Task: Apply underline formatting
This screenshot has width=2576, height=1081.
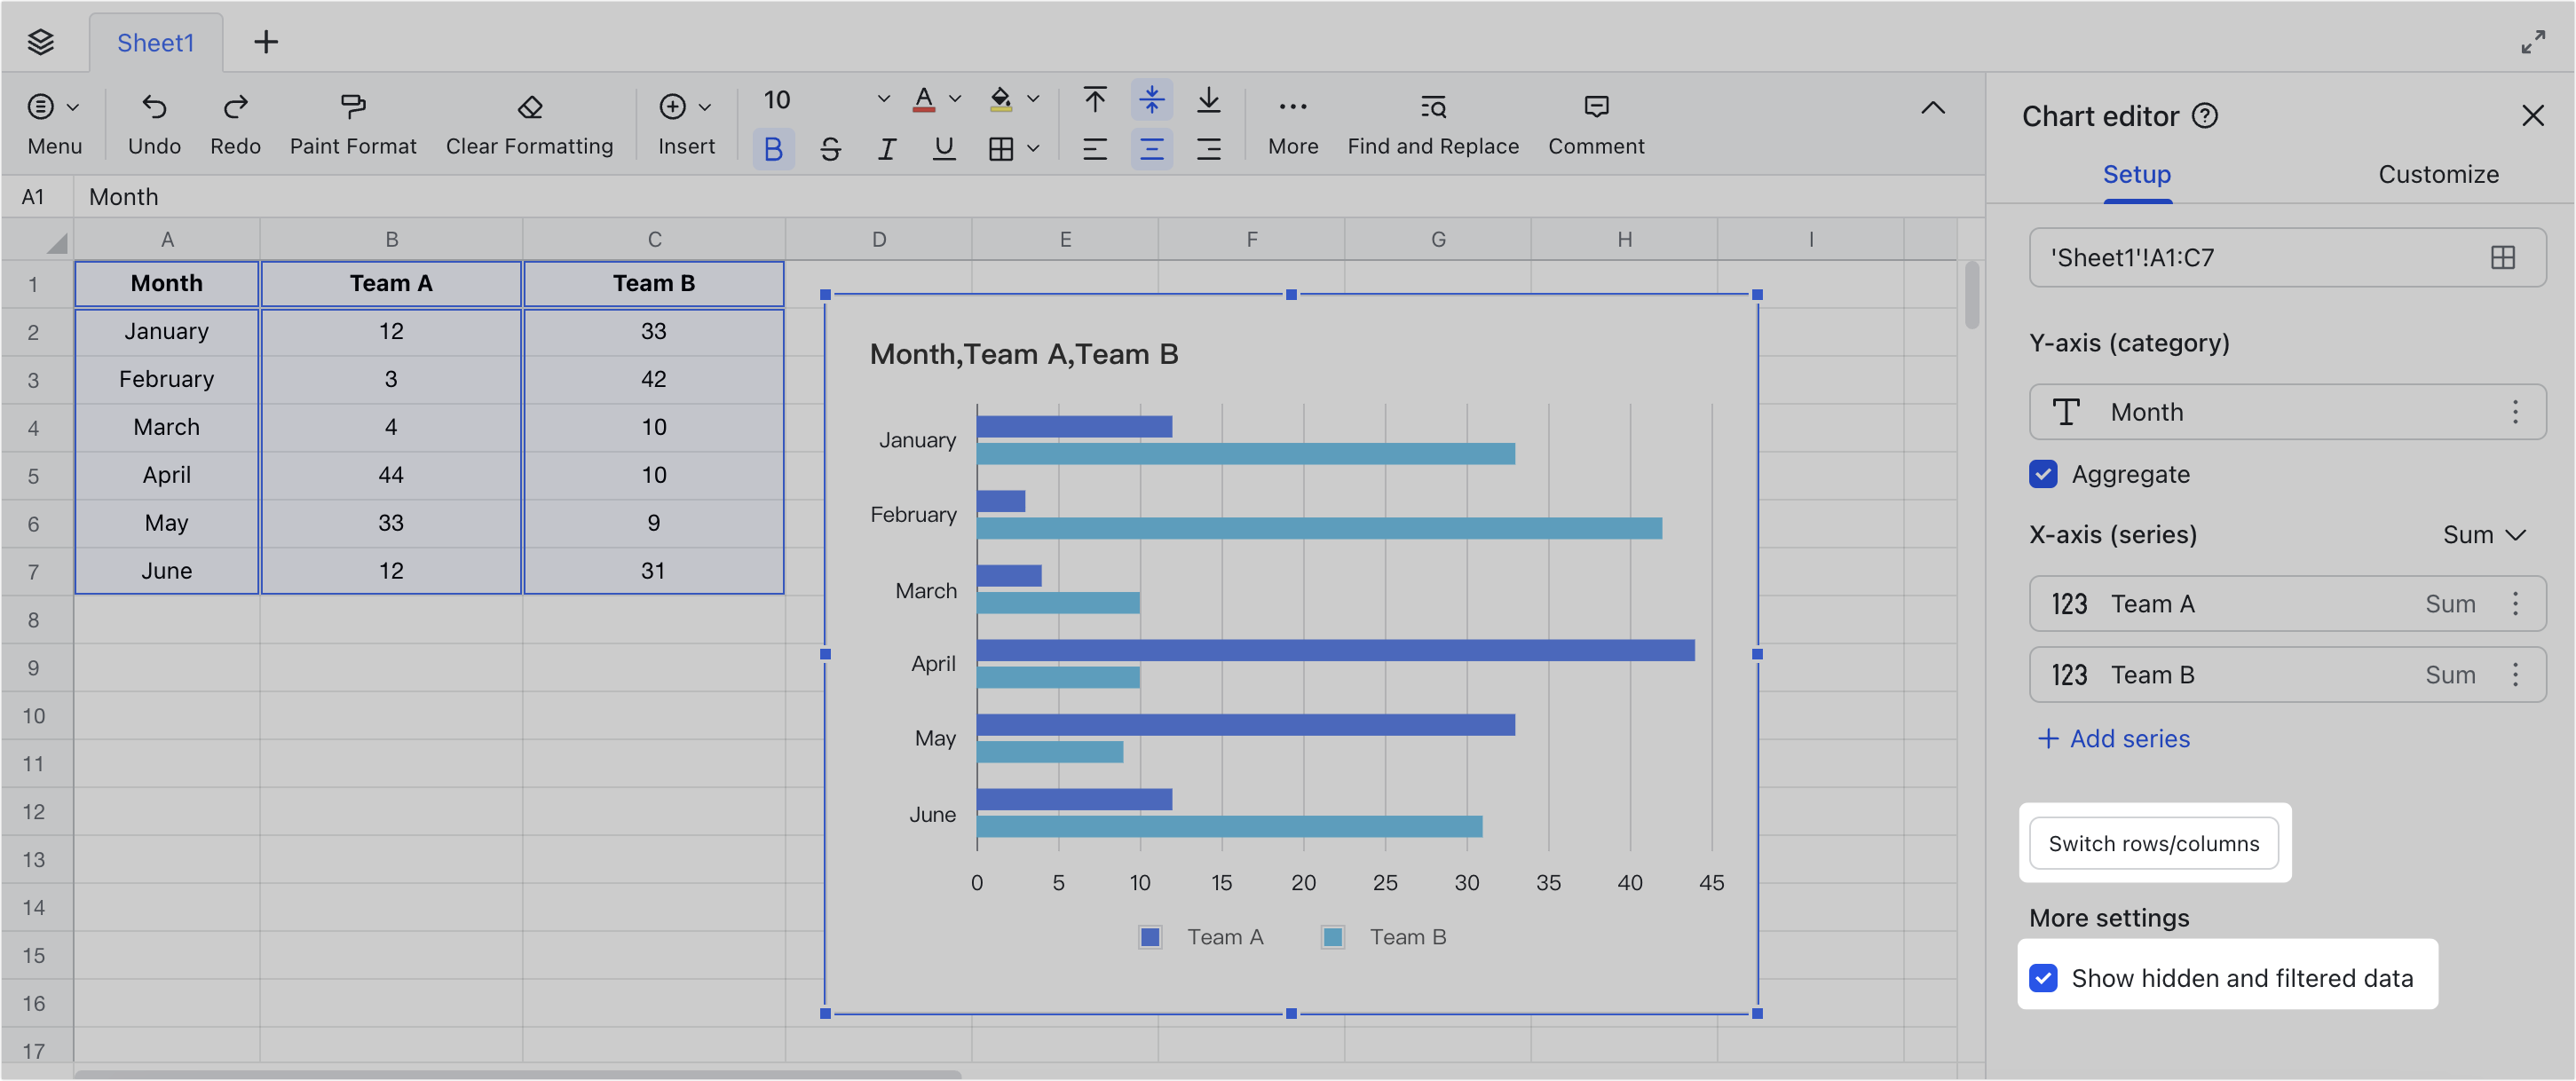Action: (x=943, y=148)
